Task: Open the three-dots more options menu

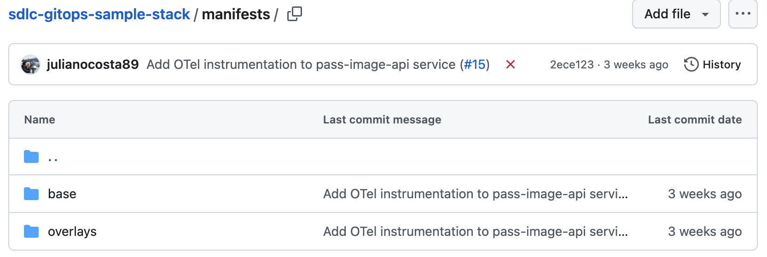Action: [x=743, y=14]
